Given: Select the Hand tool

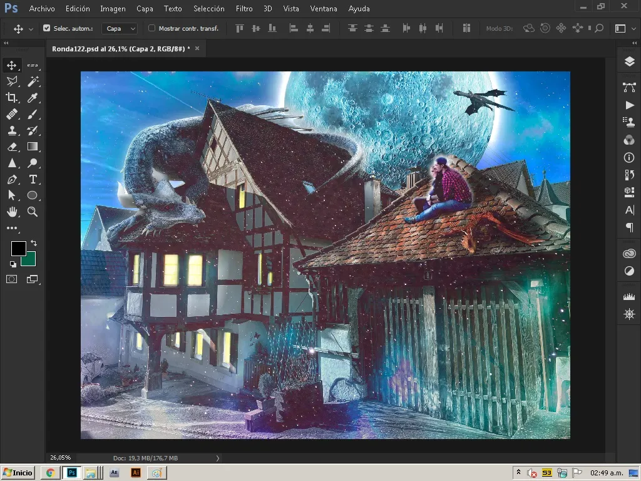Looking at the screenshot, I should tap(12, 212).
